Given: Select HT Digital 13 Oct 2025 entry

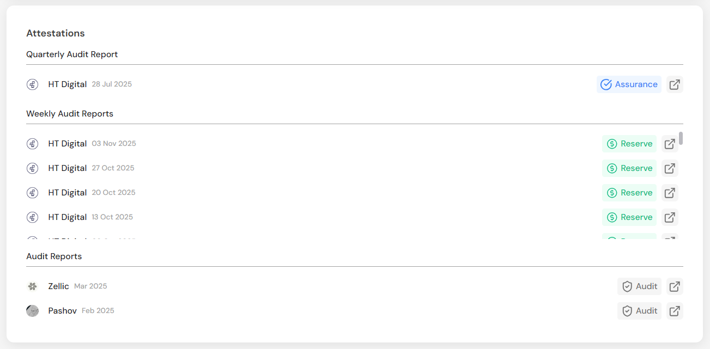Looking at the screenshot, I should (68, 217).
